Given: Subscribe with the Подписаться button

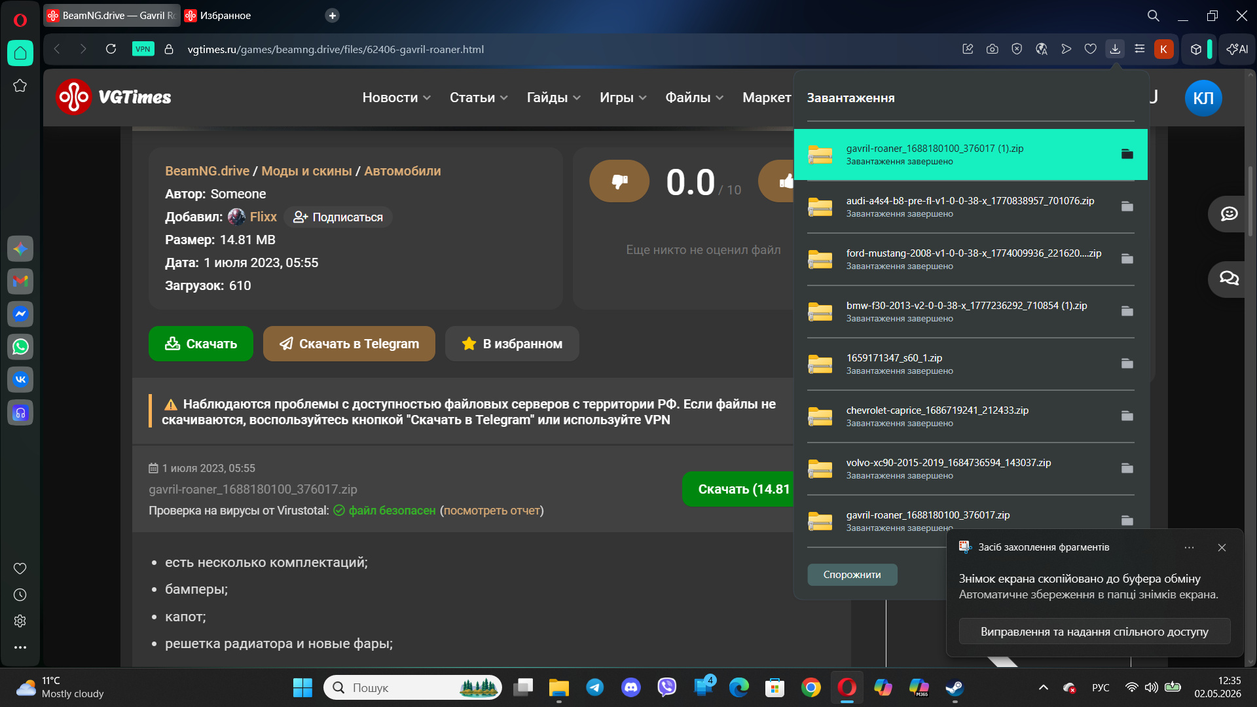Looking at the screenshot, I should tap(338, 217).
